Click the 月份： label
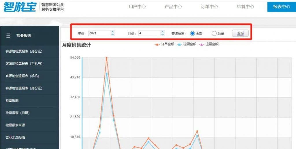296x149 pixels. (132, 34)
